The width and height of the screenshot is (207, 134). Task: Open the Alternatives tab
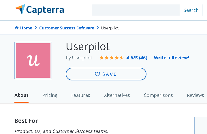click(x=117, y=95)
